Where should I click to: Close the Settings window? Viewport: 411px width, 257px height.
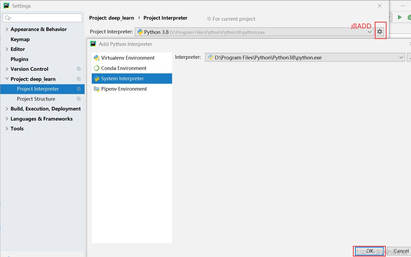point(380,6)
